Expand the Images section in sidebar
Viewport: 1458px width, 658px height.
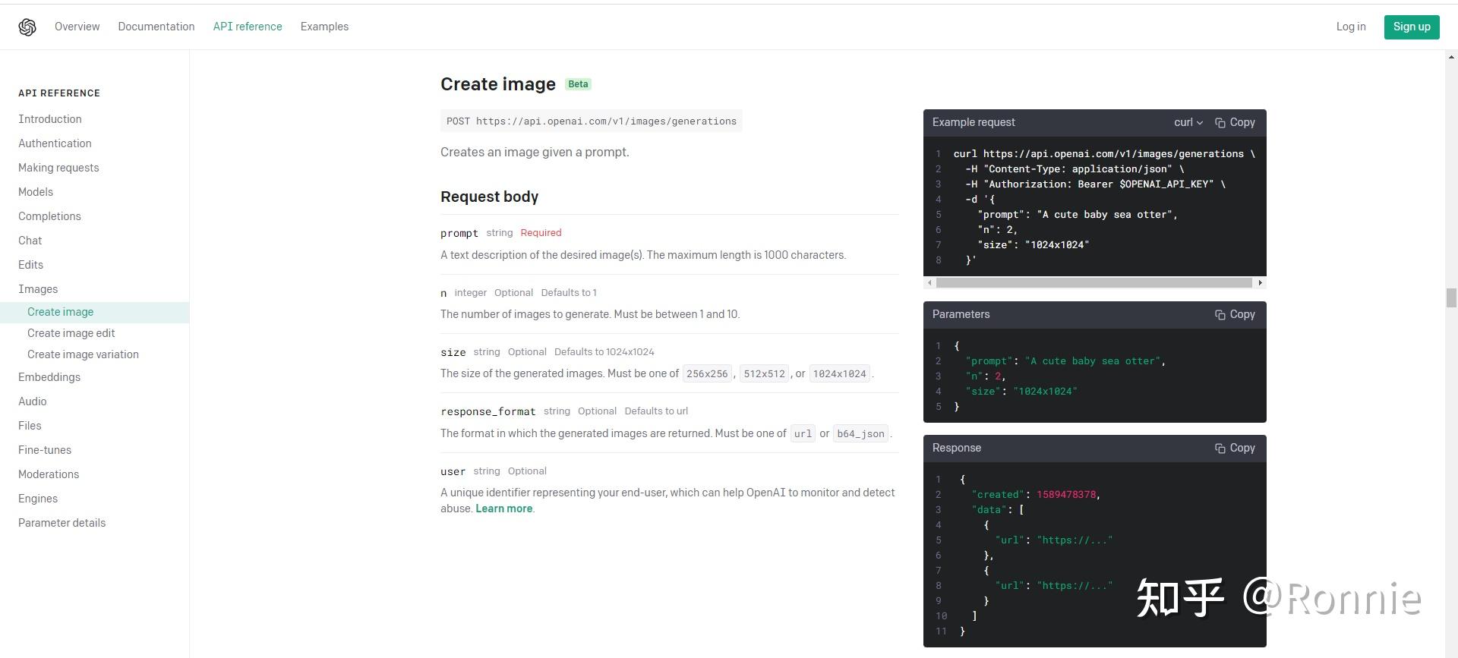tap(38, 289)
